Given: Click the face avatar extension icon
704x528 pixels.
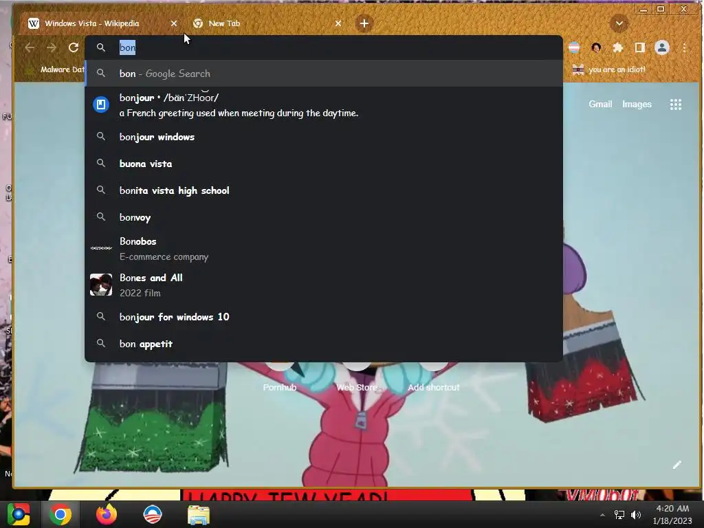Looking at the screenshot, I should click(596, 47).
